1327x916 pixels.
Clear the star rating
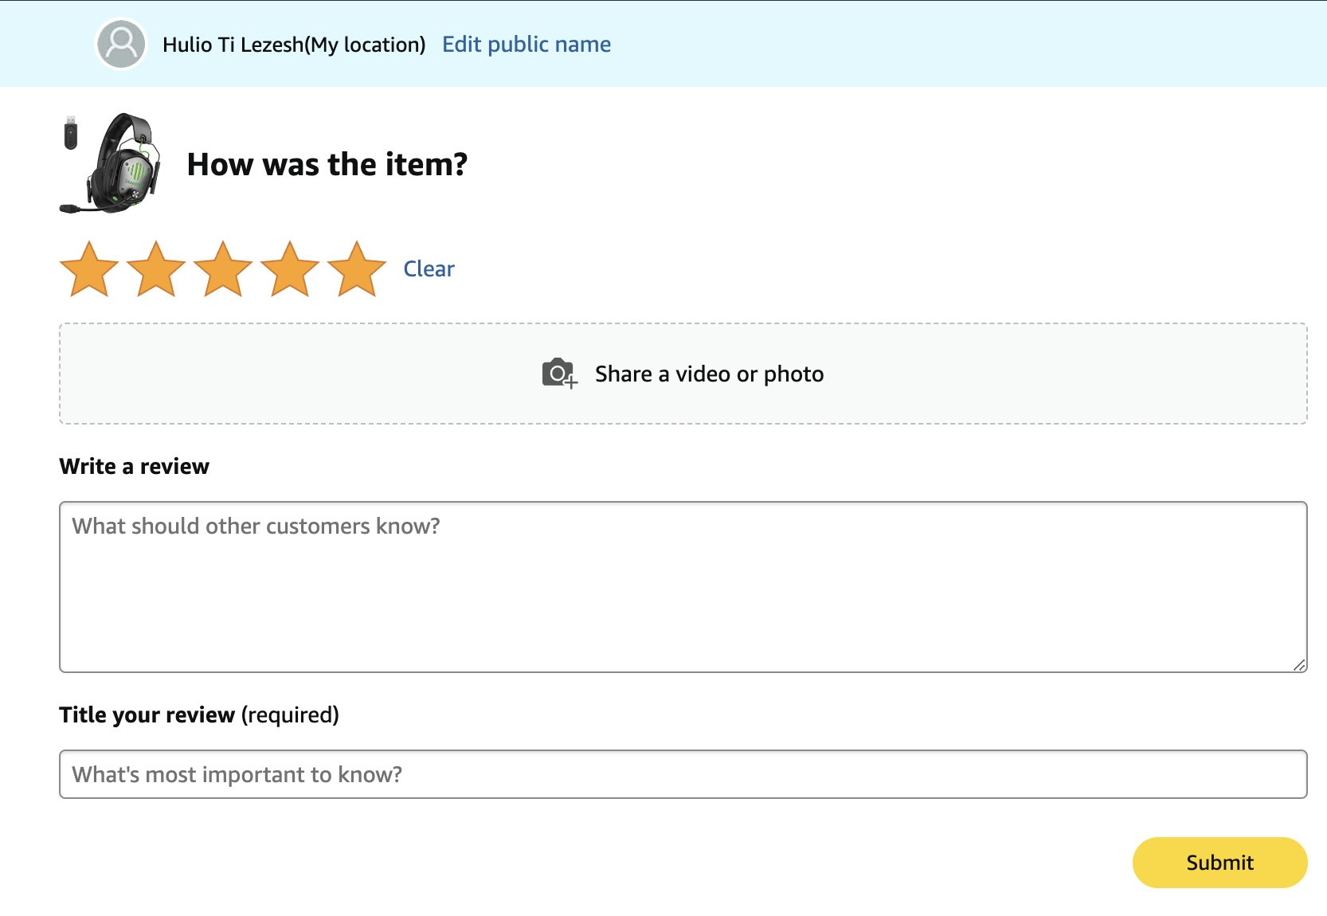pos(429,268)
